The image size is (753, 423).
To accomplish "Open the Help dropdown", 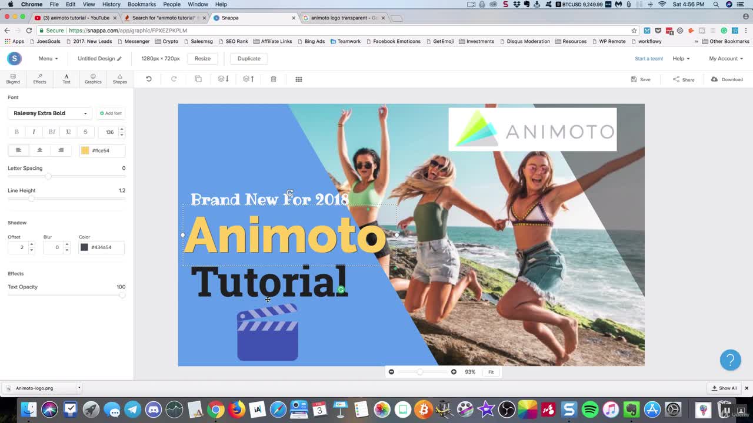I will click(x=681, y=59).
